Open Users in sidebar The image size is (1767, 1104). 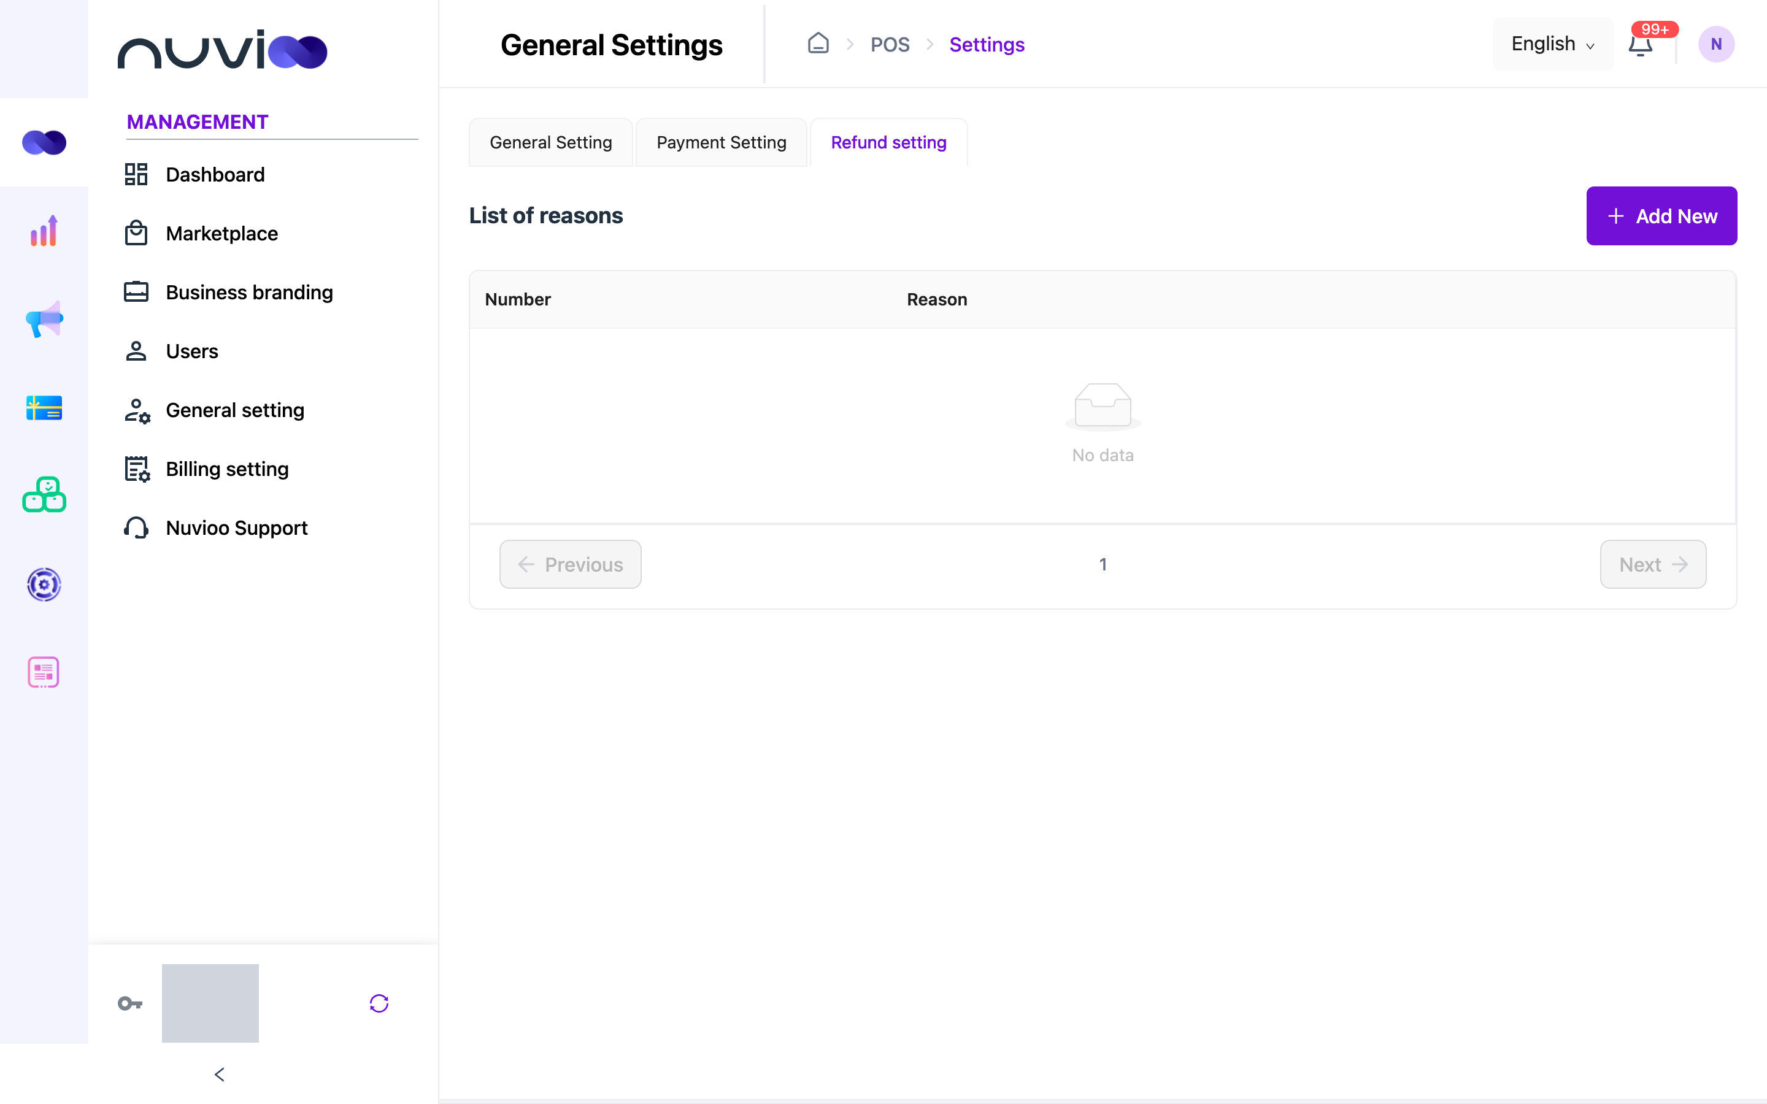[x=171, y=351]
